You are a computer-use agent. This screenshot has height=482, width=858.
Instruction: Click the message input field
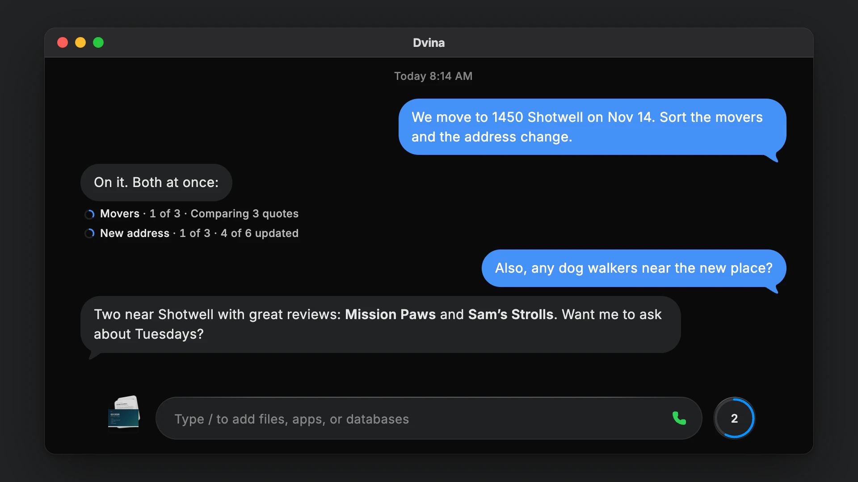pos(429,418)
